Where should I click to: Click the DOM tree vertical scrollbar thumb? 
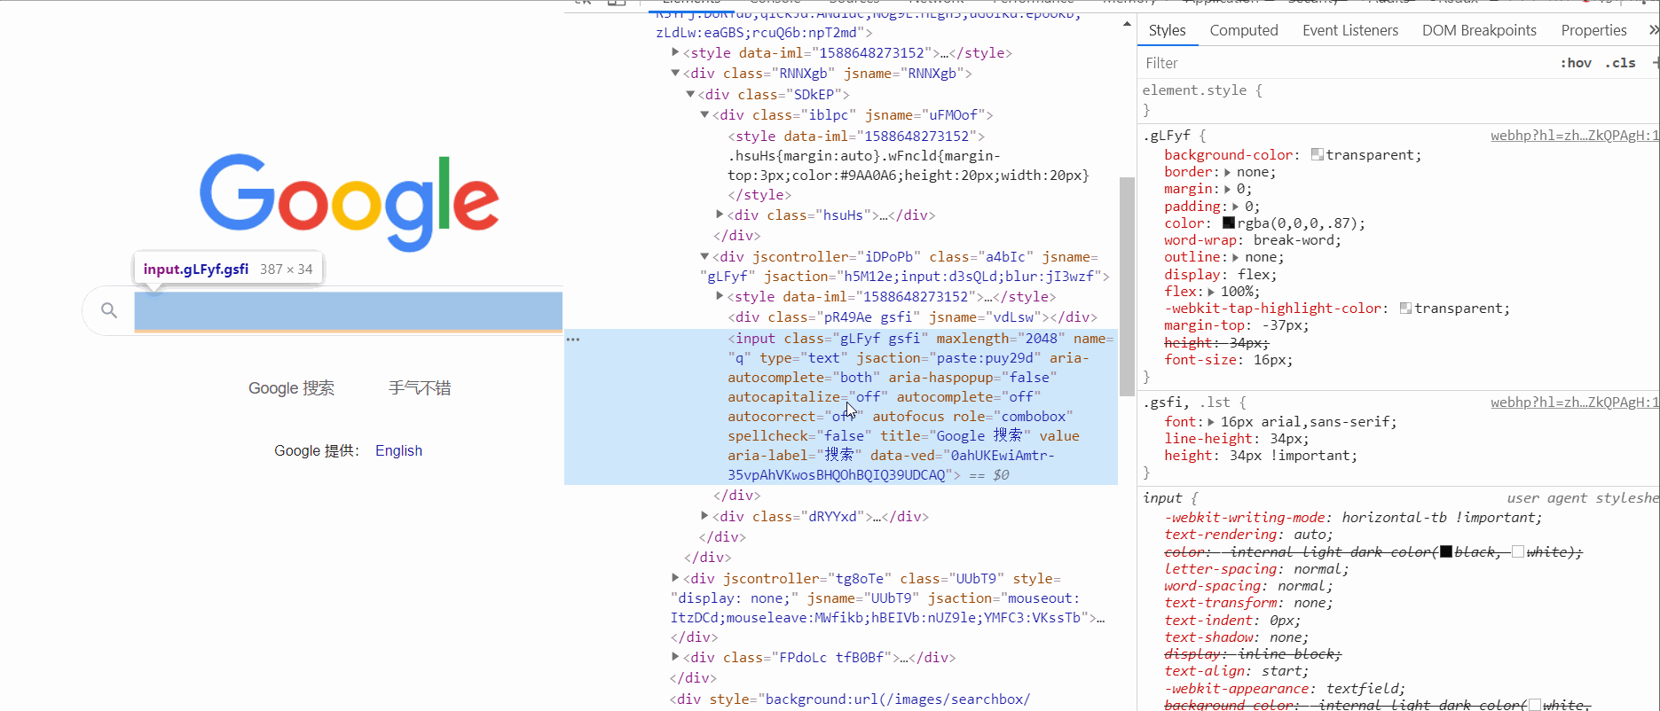coord(1127,286)
